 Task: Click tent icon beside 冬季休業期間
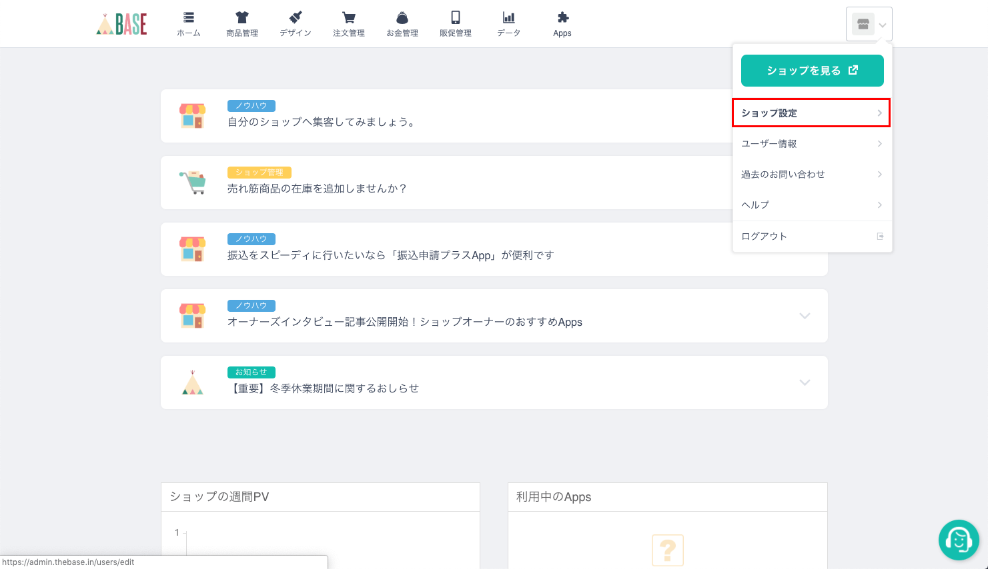[192, 382]
